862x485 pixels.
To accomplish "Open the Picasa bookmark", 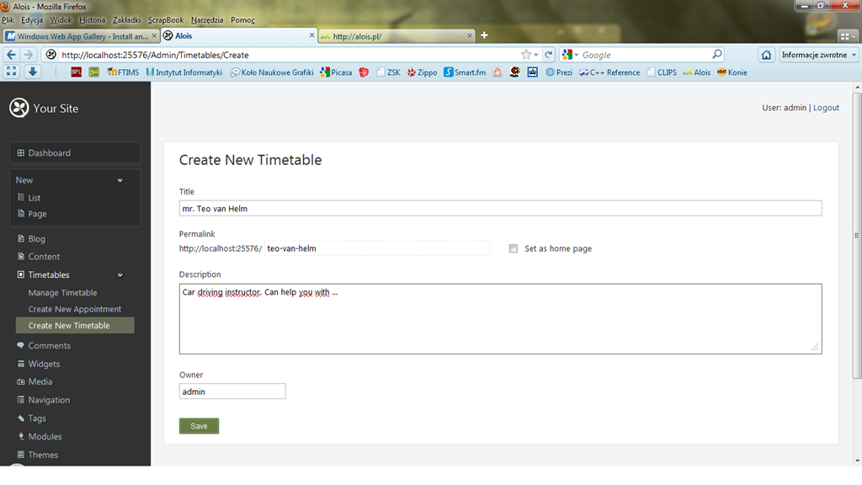I will pos(336,72).
